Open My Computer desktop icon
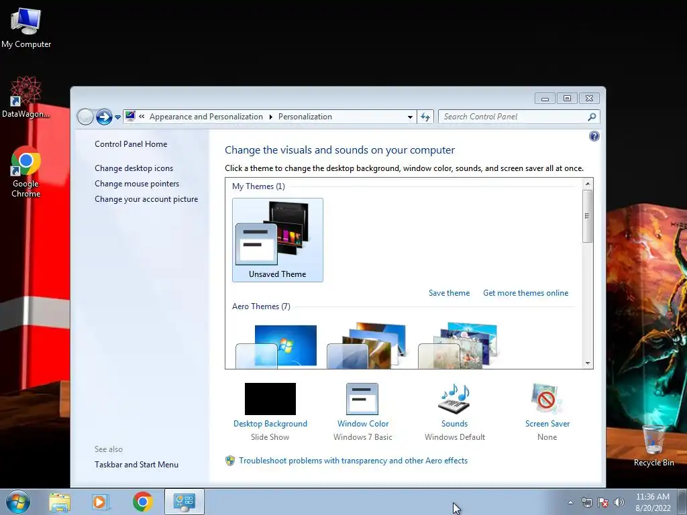 [x=26, y=27]
